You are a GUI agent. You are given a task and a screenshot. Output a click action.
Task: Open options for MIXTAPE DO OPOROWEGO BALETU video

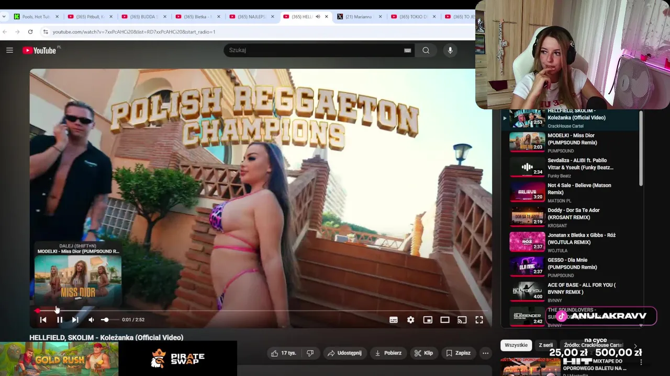(641, 362)
